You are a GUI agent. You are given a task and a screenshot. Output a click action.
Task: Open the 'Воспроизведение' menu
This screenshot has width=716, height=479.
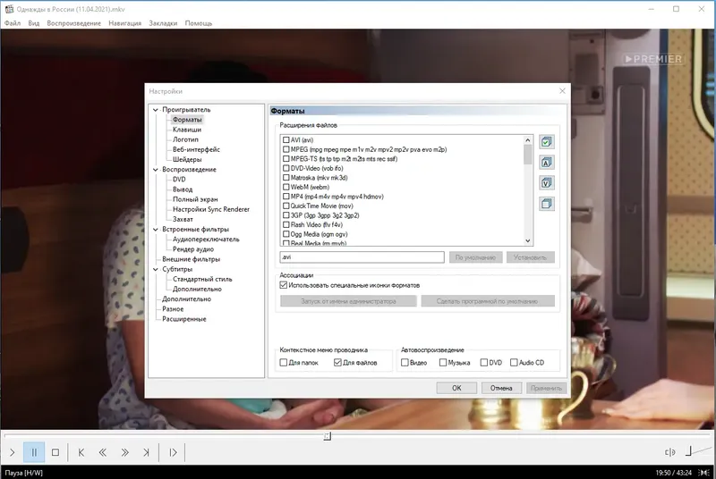pyautogui.click(x=74, y=22)
